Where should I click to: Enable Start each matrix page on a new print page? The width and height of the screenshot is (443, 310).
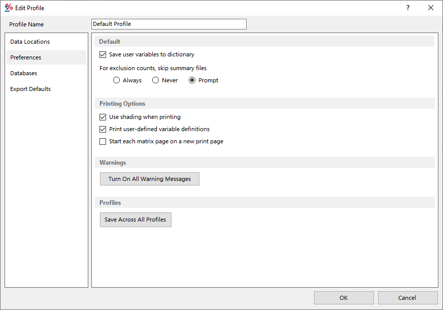[103, 141]
